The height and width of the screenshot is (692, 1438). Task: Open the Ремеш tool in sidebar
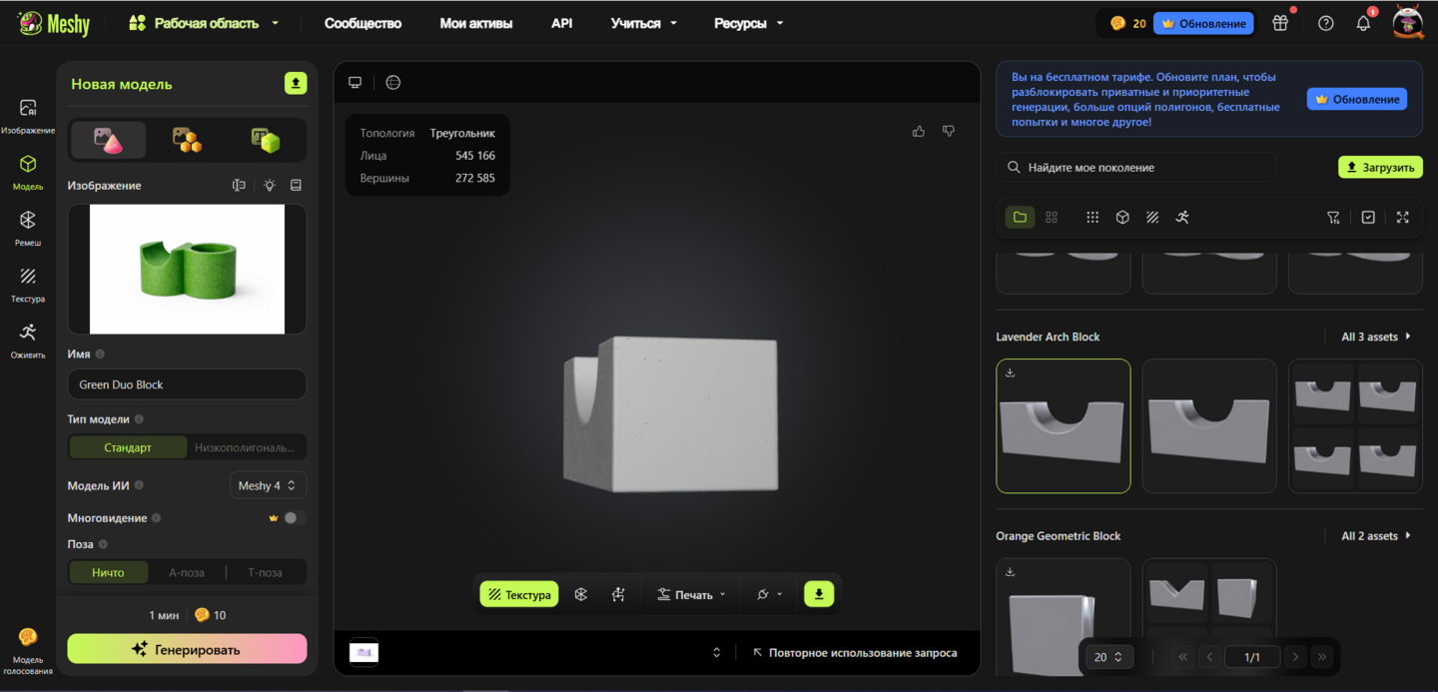pos(28,228)
